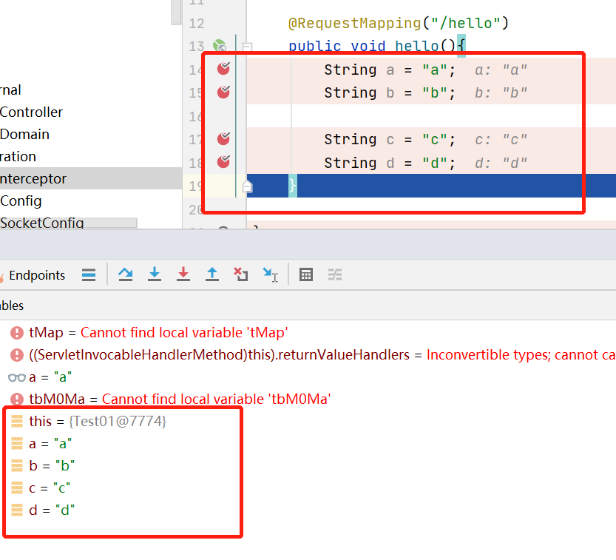Open the Endpoints tab
Image resolution: width=616 pixels, height=560 pixels.
pyautogui.click(x=37, y=275)
